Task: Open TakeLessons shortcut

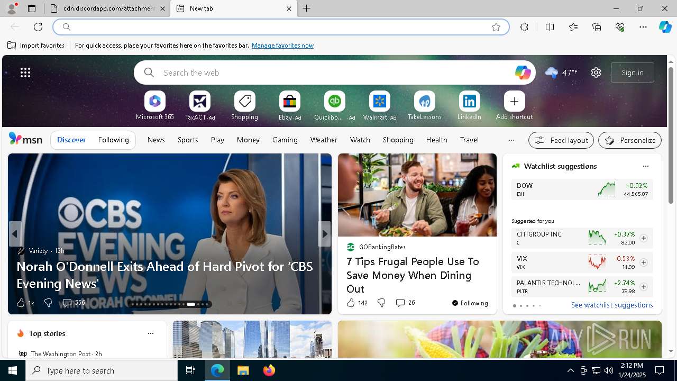Action: click(424, 106)
